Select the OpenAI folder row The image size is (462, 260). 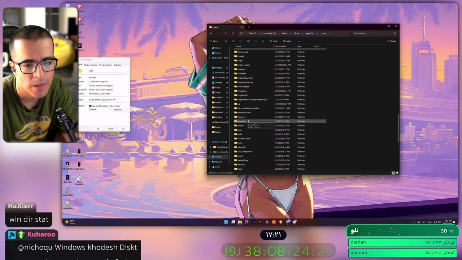pyautogui.click(x=280, y=56)
